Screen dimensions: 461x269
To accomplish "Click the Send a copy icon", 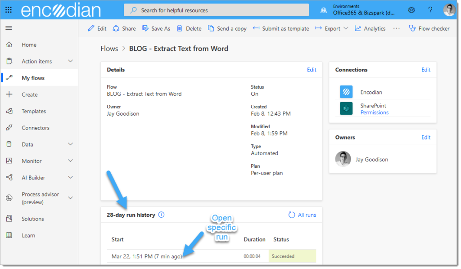I will tap(211, 28).
